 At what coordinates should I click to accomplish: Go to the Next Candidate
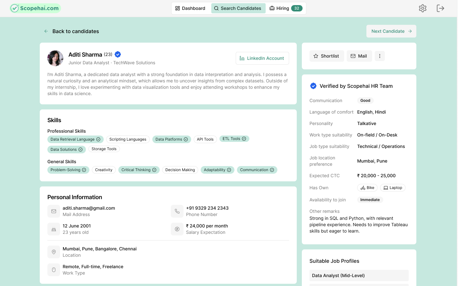click(391, 31)
